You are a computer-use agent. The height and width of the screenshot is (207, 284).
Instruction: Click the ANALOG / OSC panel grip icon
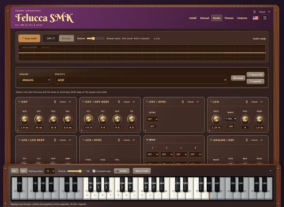coord(247,140)
